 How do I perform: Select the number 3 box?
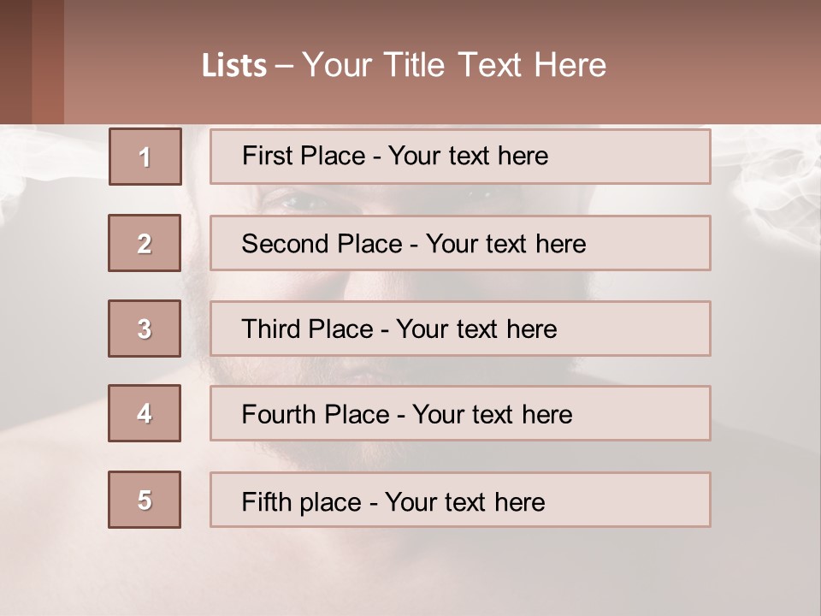click(x=145, y=329)
